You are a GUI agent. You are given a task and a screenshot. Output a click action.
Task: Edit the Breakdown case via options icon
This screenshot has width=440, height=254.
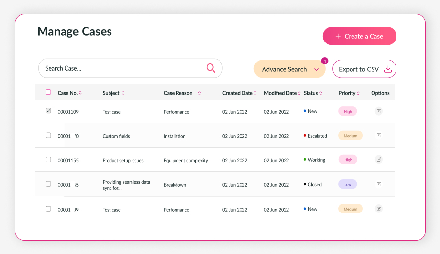point(379,184)
